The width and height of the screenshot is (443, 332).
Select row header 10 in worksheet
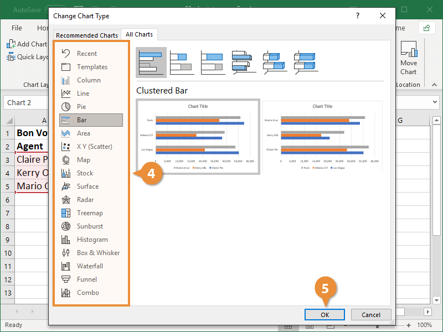[8, 253]
